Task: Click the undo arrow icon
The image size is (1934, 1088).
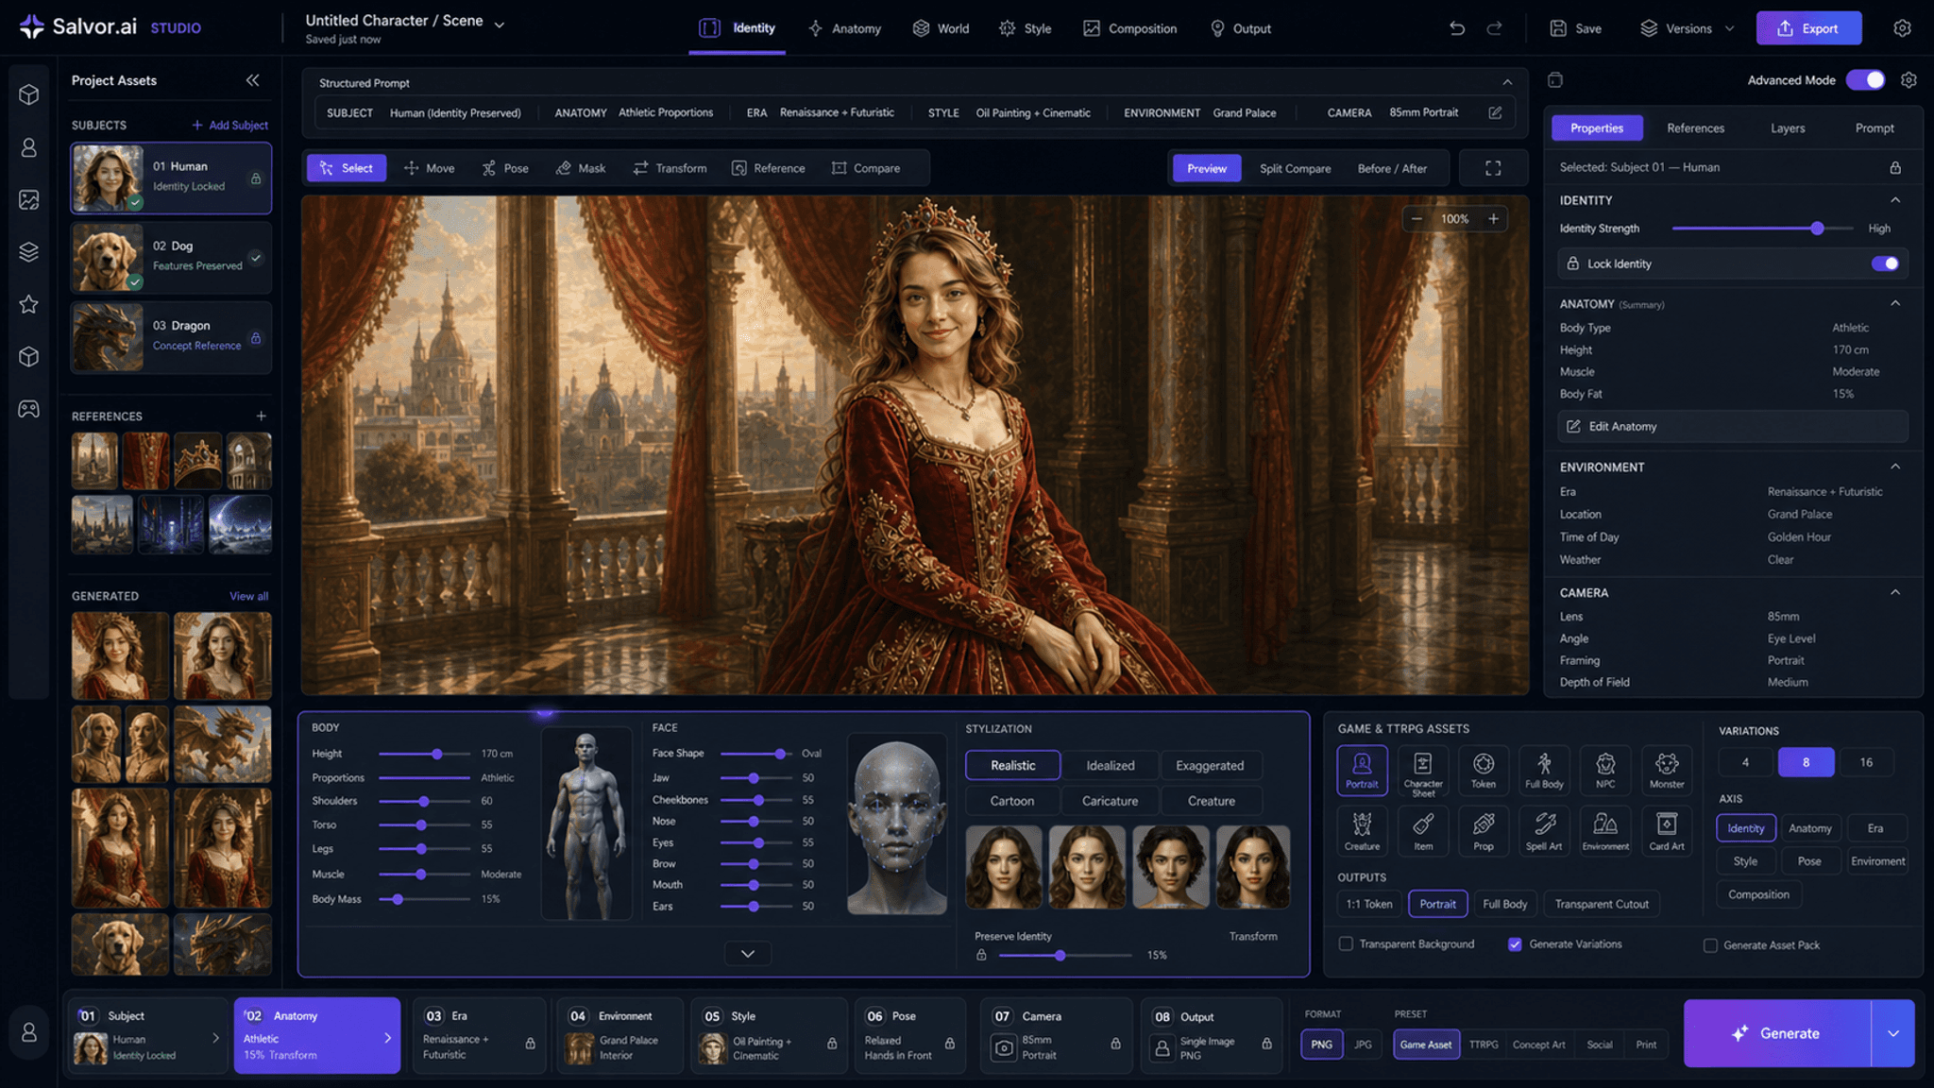Action: [x=1457, y=28]
